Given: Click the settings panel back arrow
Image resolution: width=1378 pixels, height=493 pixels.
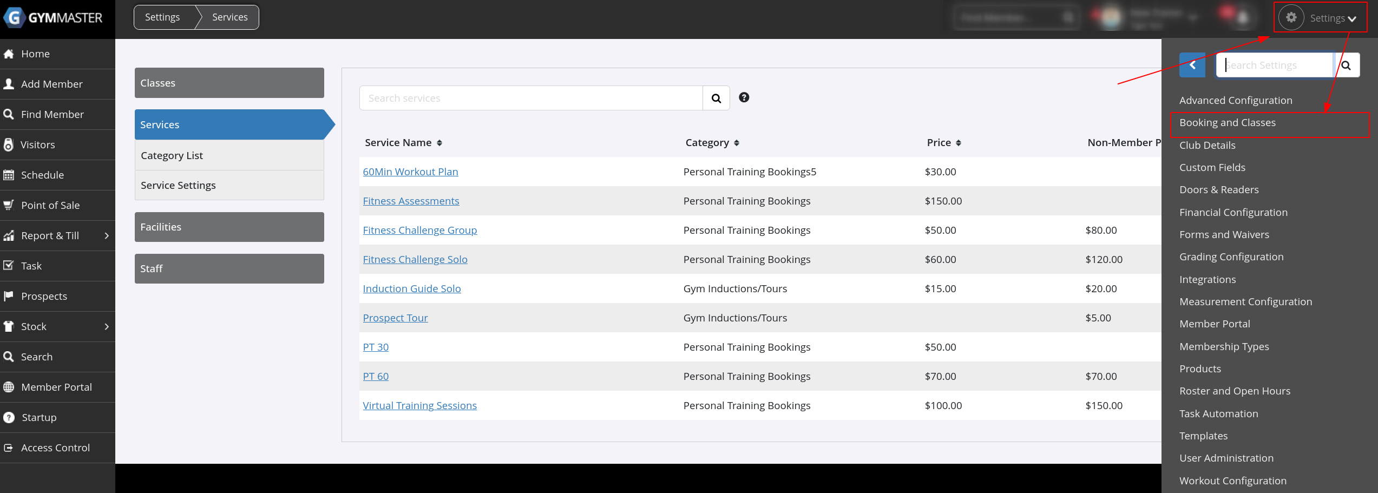Looking at the screenshot, I should (x=1192, y=65).
